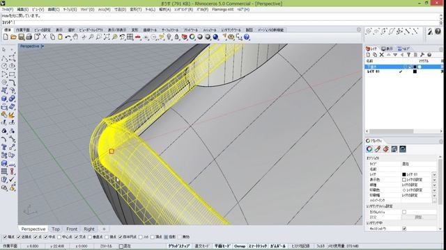Toggle 直交モード in status bar

coord(201,246)
